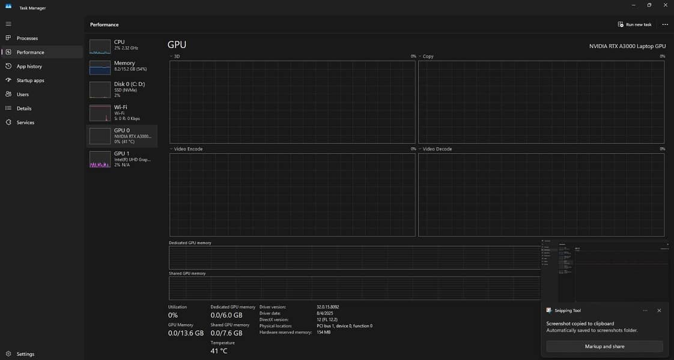Click Screenshot copied to clipboard message

pos(580,323)
